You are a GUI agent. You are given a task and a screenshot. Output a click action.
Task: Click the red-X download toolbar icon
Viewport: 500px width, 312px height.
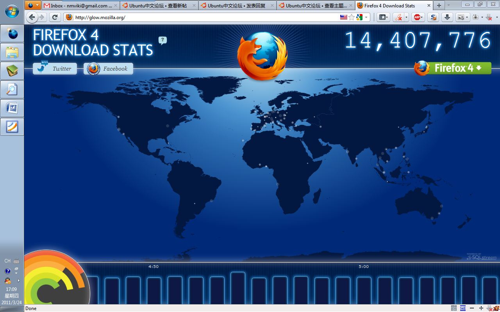tap(488, 17)
